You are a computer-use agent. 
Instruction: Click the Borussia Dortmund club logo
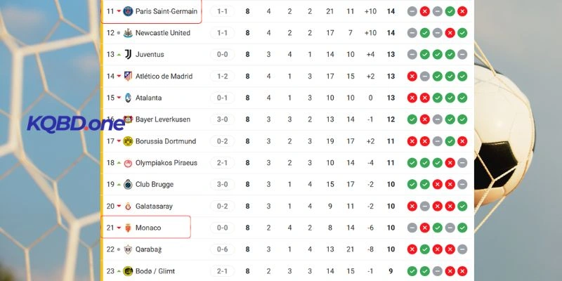[x=128, y=141]
